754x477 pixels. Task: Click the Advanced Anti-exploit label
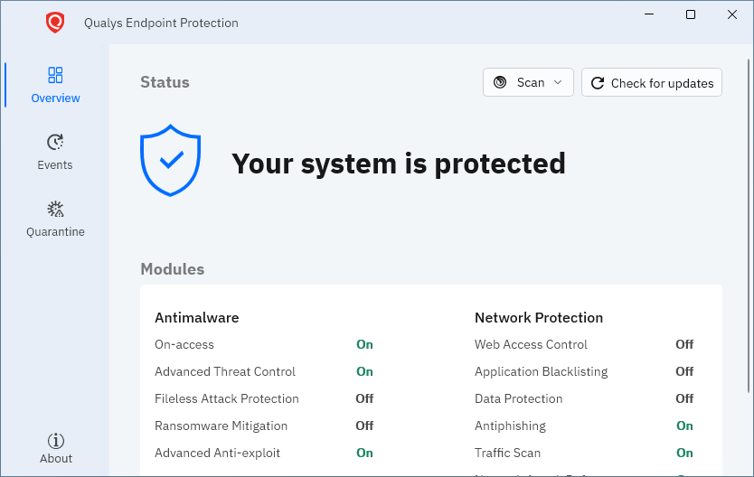pyautogui.click(x=217, y=453)
